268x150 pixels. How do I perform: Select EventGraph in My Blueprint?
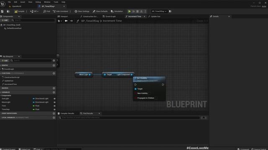point(9,69)
